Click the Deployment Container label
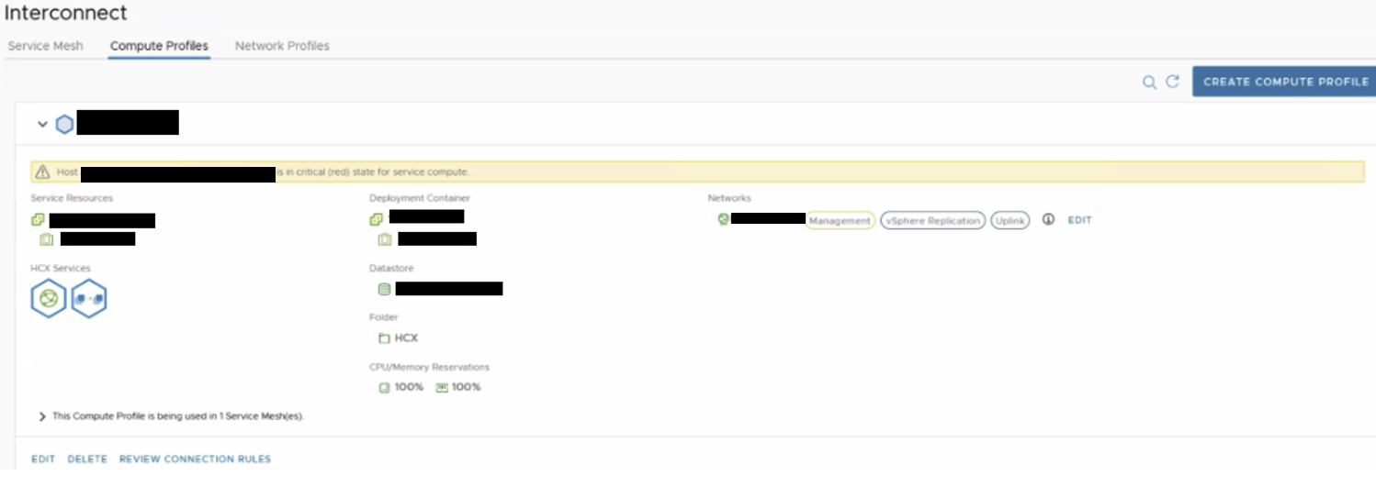The height and width of the screenshot is (487, 1376). click(x=420, y=198)
